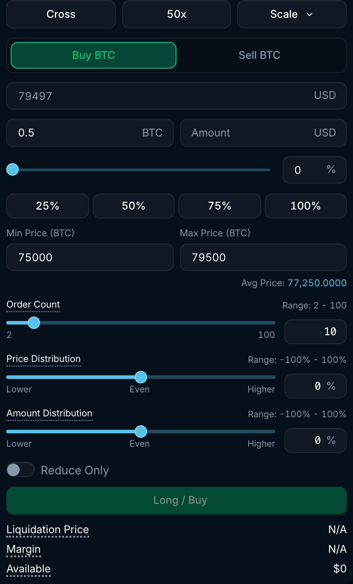The image size is (353, 584).
Task: Edit the size percent value box
Action: coord(315,170)
